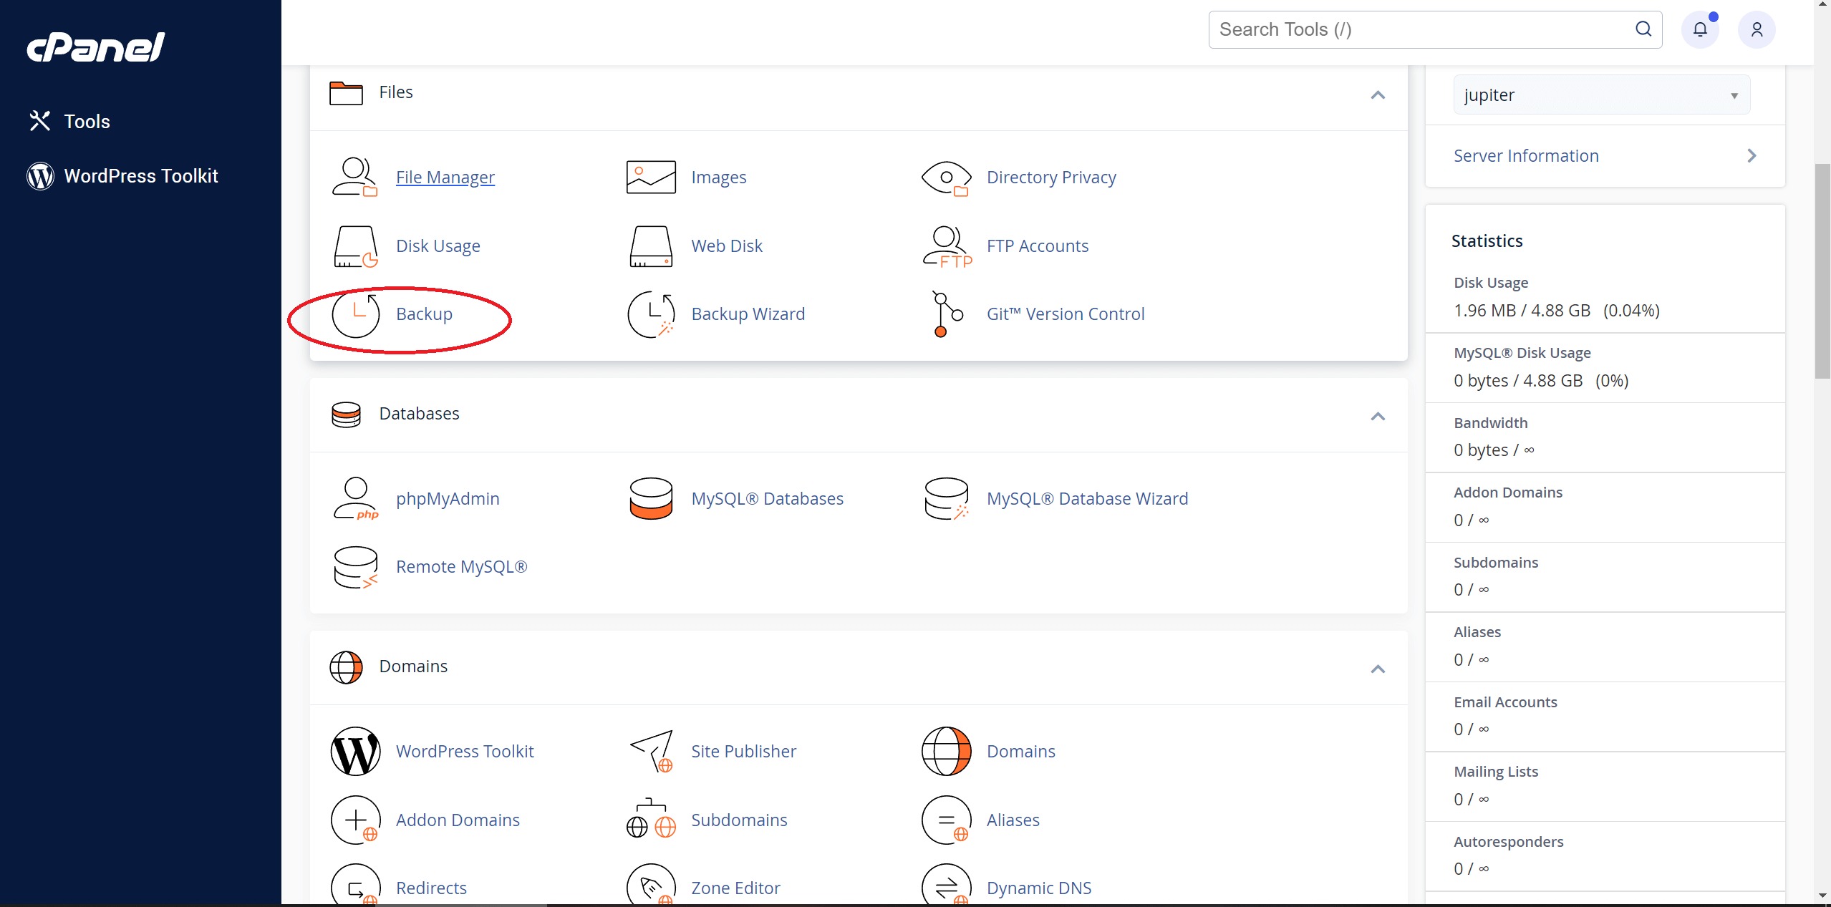Open the Zone Editor link
This screenshot has width=1831, height=907.
click(736, 888)
